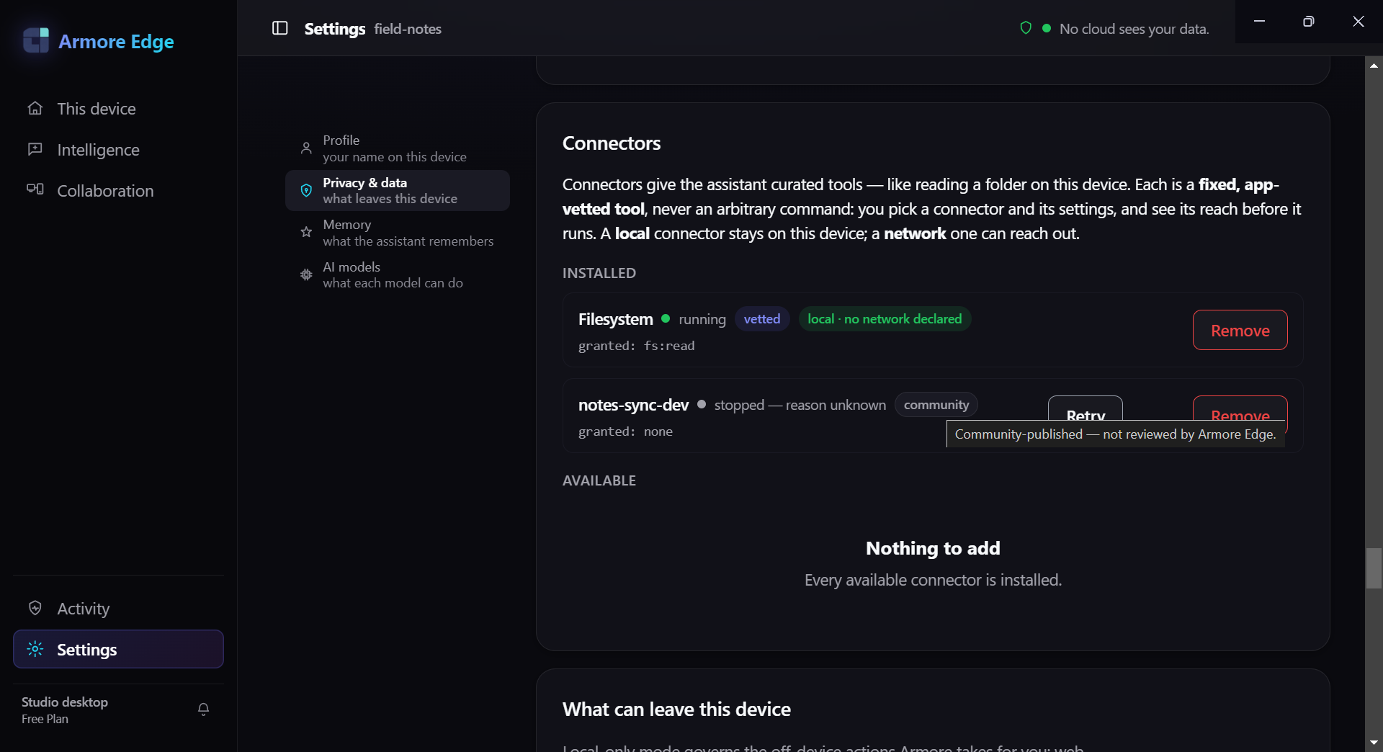The image size is (1383, 752).
Task: Retry the notes-sync-dev connector
Action: pos(1086,408)
